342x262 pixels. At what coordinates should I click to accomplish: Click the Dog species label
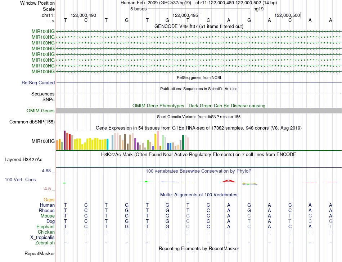click(x=51, y=221)
